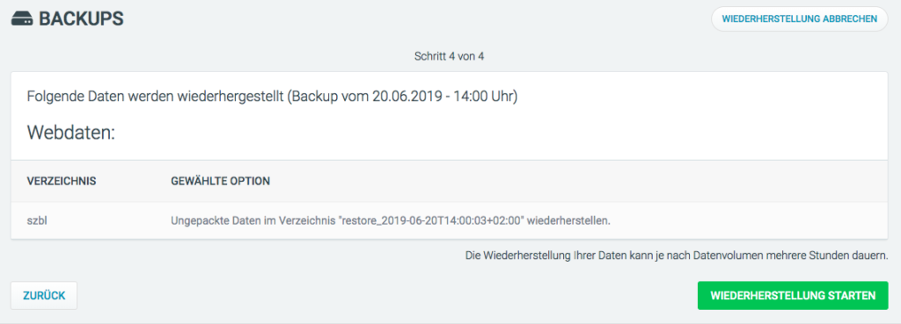Click the word STARTEN in green button
Screen dimensions: 901x324
[x=852, y=296]
